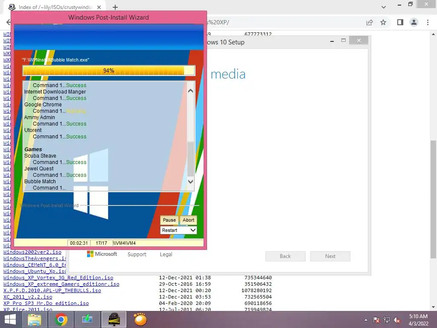Minimize the Windows 10 Setup window

[x=332, y=41]
